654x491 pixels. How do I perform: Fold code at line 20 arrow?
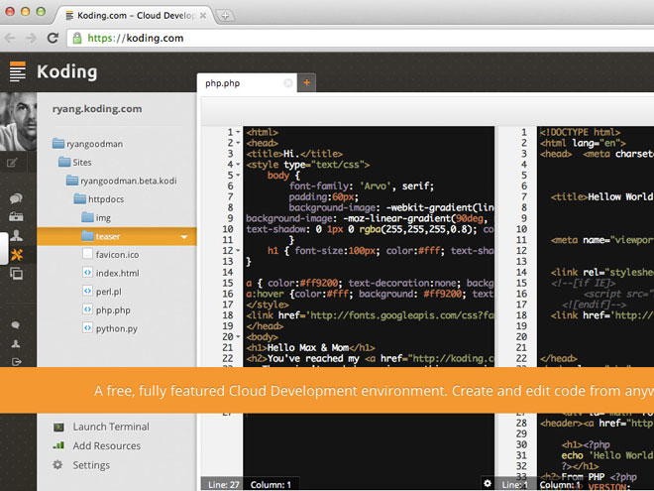[238, 336]
